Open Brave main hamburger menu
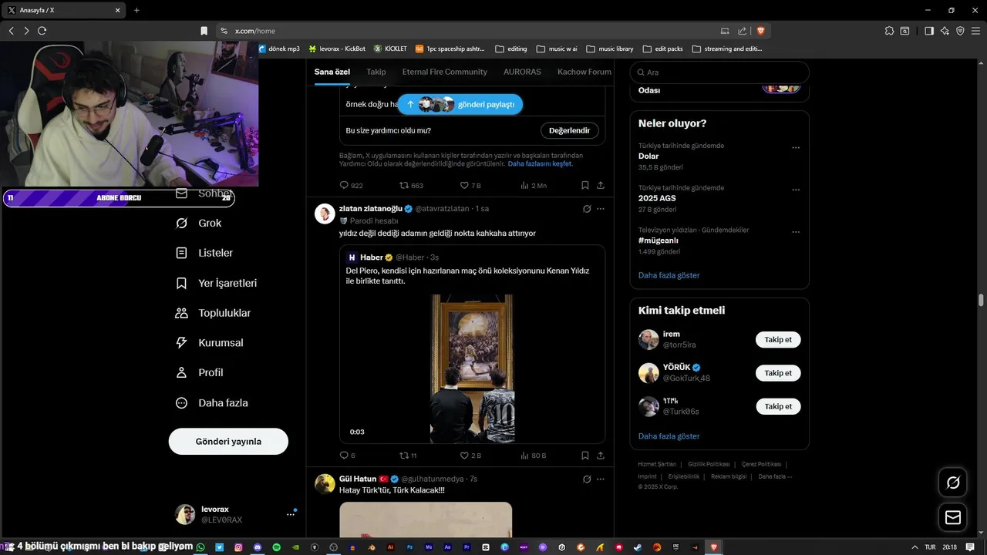987x555 pixels. [975, 31]
